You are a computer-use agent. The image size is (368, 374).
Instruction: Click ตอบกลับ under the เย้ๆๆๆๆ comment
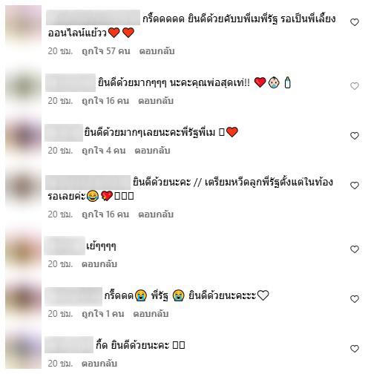click(x=99, y=264)
